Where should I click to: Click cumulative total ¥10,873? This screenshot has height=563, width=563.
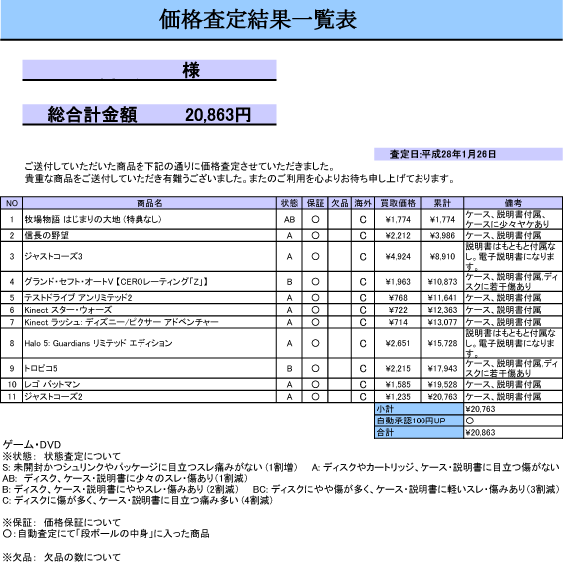pyautogui.click(x=442, y=281)
